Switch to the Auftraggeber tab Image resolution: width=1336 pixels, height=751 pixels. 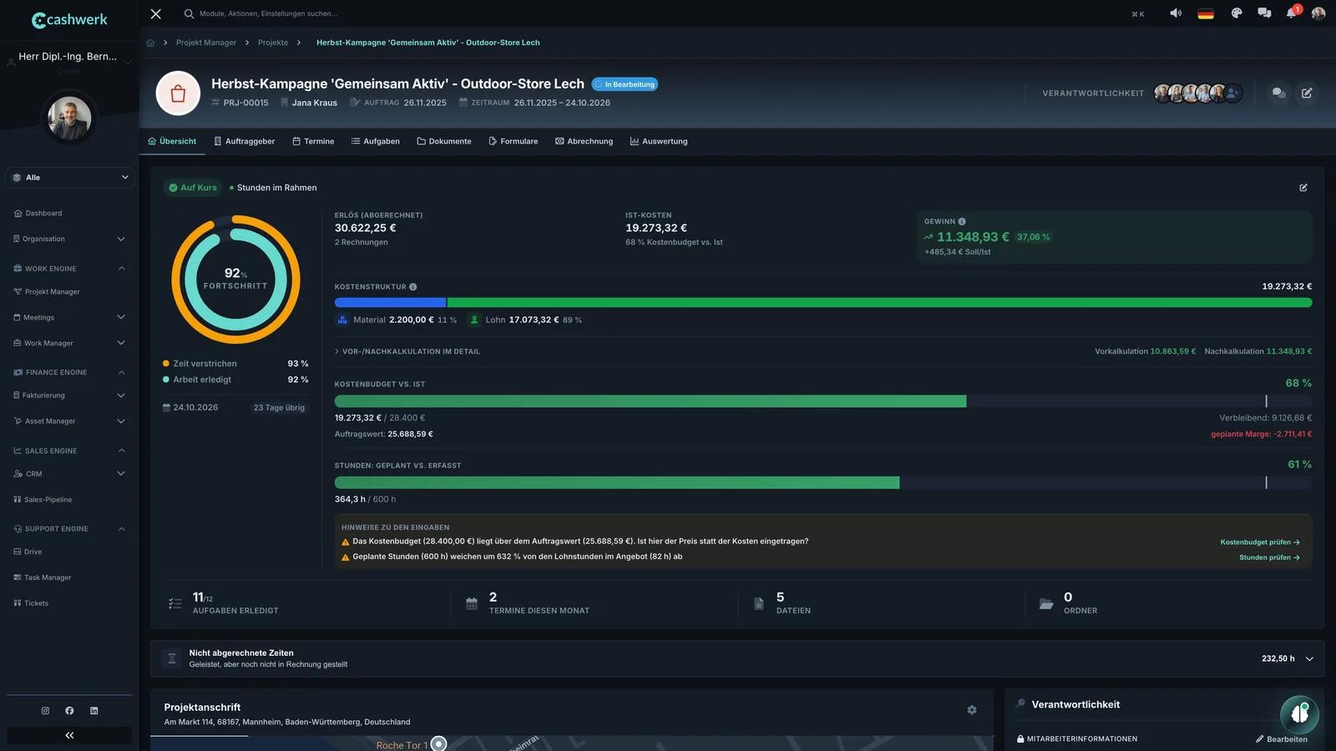244,142
